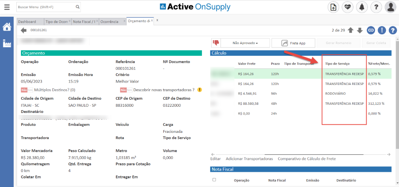The image size is (399, 187).
Task: Toggle Descobrir novas transportadoras switch
Action: pos(127,90)
